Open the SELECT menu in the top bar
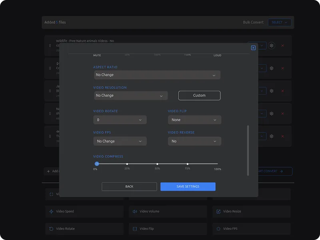This screenshot has width=320, height=240. 280,22
